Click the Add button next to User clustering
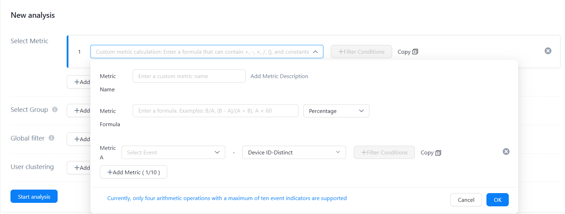 80,168
